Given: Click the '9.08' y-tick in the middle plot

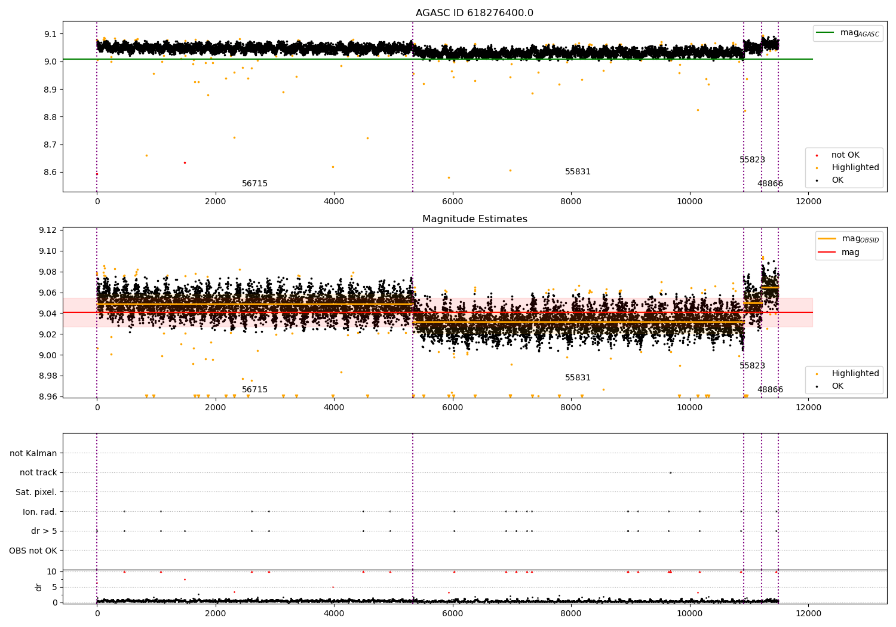Looking at the screenshot, I should click(x=48, y=272).
